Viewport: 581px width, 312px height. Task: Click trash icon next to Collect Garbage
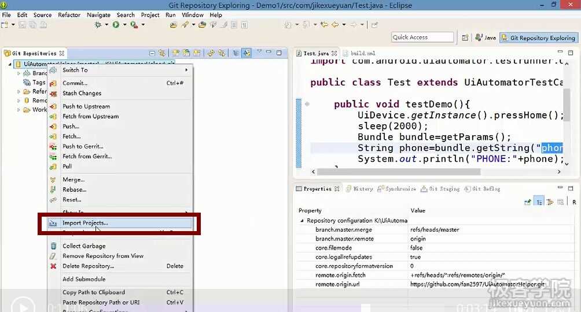click(x=53, y=246)
